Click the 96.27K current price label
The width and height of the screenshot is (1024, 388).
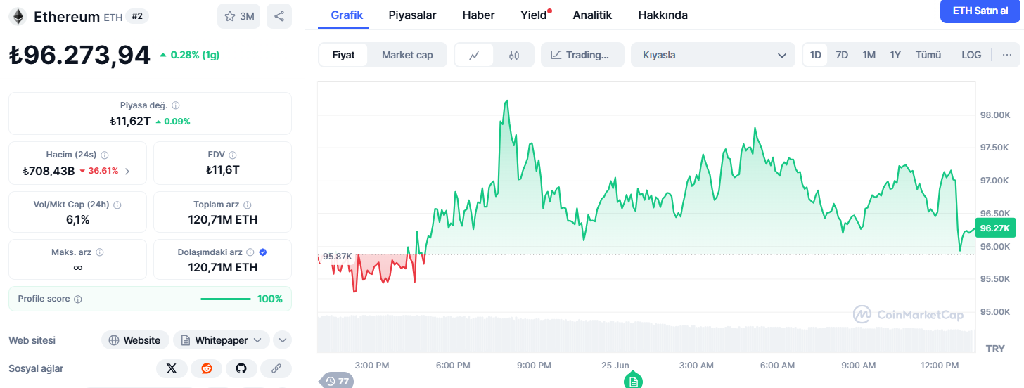point(994,228)
